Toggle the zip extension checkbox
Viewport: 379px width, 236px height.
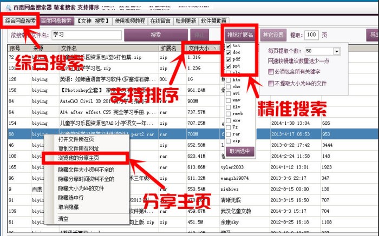coord(228,141)
